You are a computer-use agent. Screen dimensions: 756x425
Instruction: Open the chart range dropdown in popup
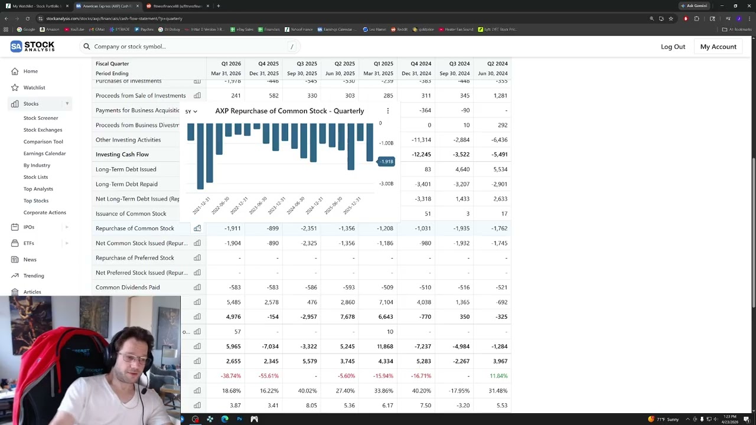191,111
